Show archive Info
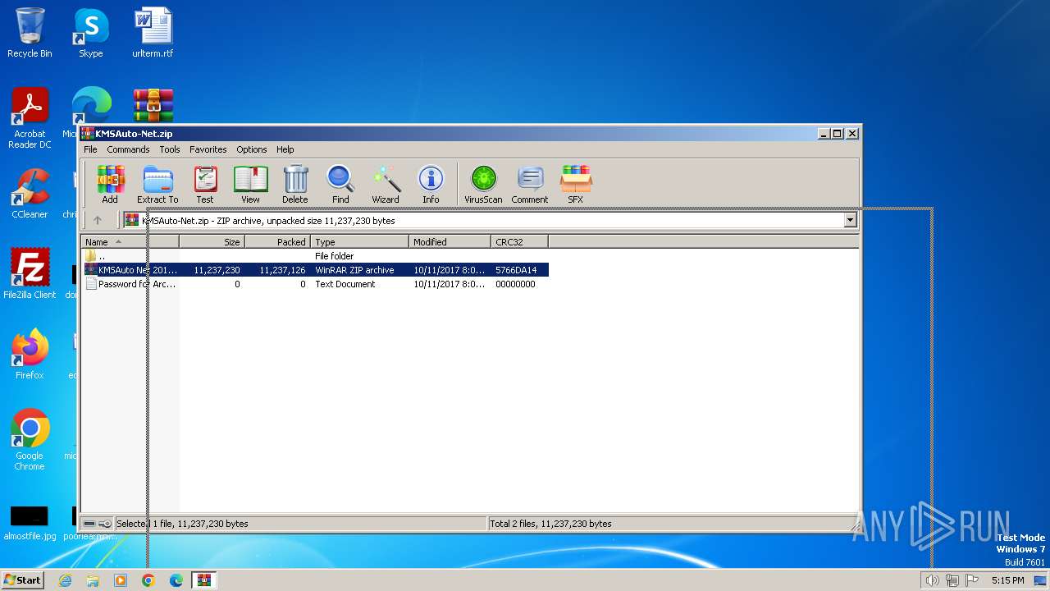This screenshot has width=1050, height=591. tap(431, 184)
